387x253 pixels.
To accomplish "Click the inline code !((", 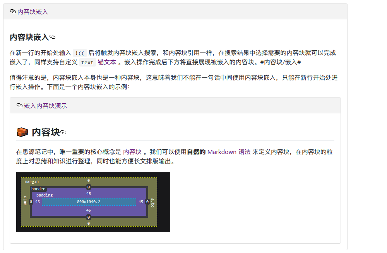I will coord(80,53).
